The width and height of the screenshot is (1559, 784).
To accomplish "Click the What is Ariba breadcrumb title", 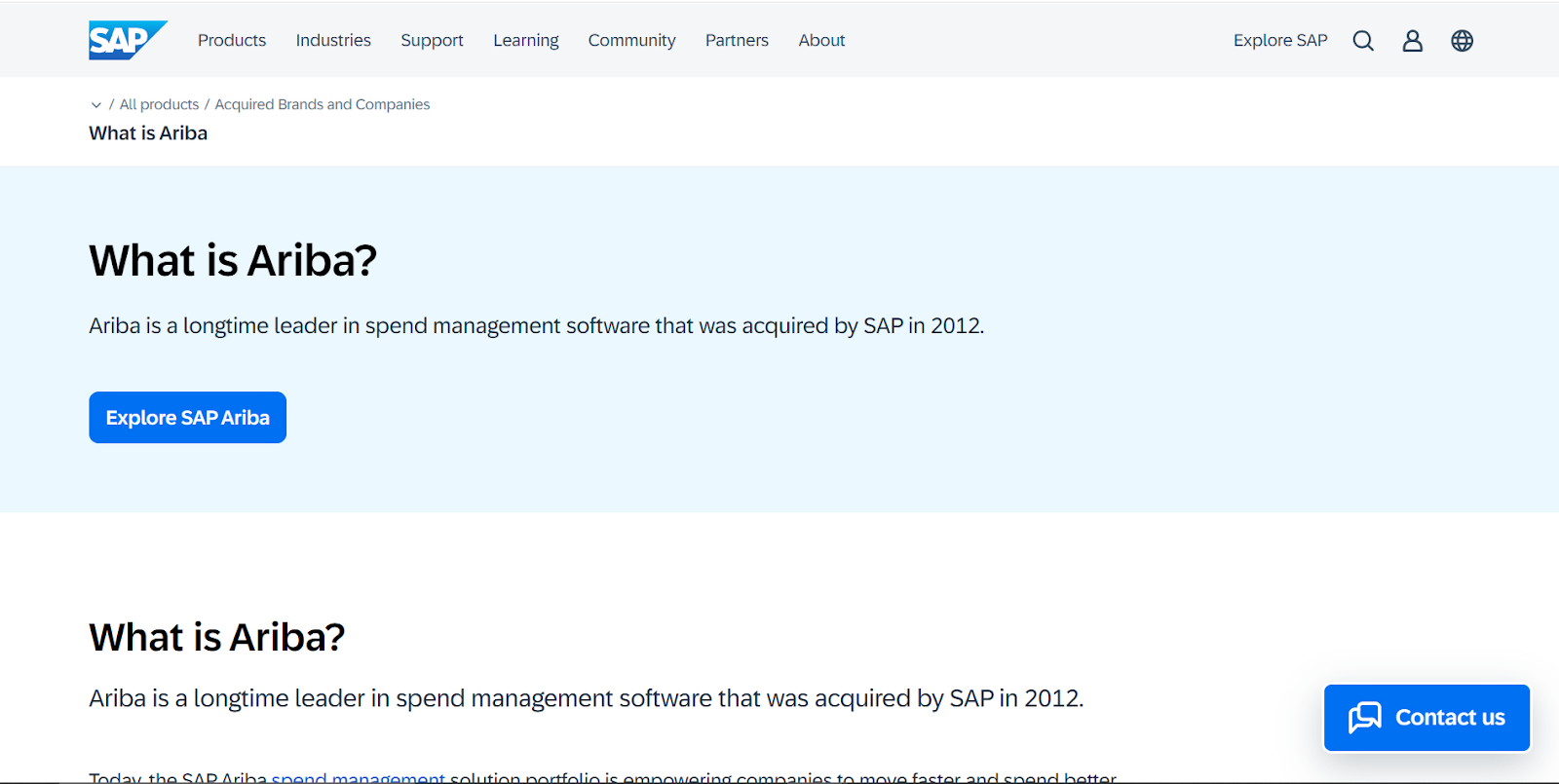I will tap(148, 133).
